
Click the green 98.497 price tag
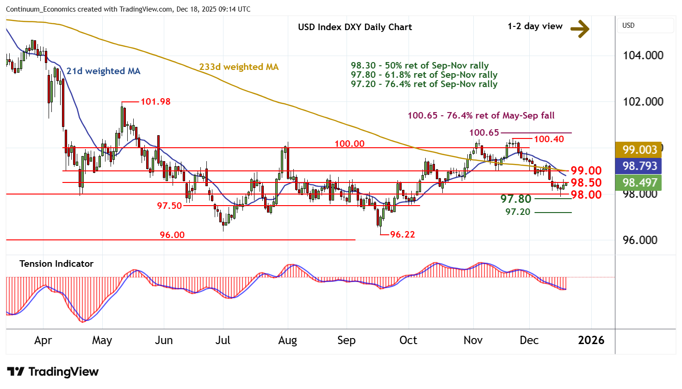click(639, 182)
